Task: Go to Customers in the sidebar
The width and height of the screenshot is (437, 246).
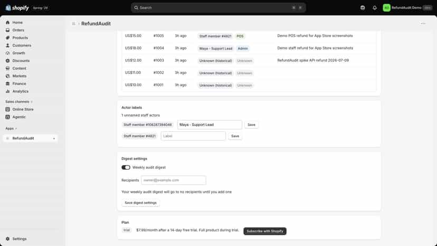Action: click(x=22, y=45)
